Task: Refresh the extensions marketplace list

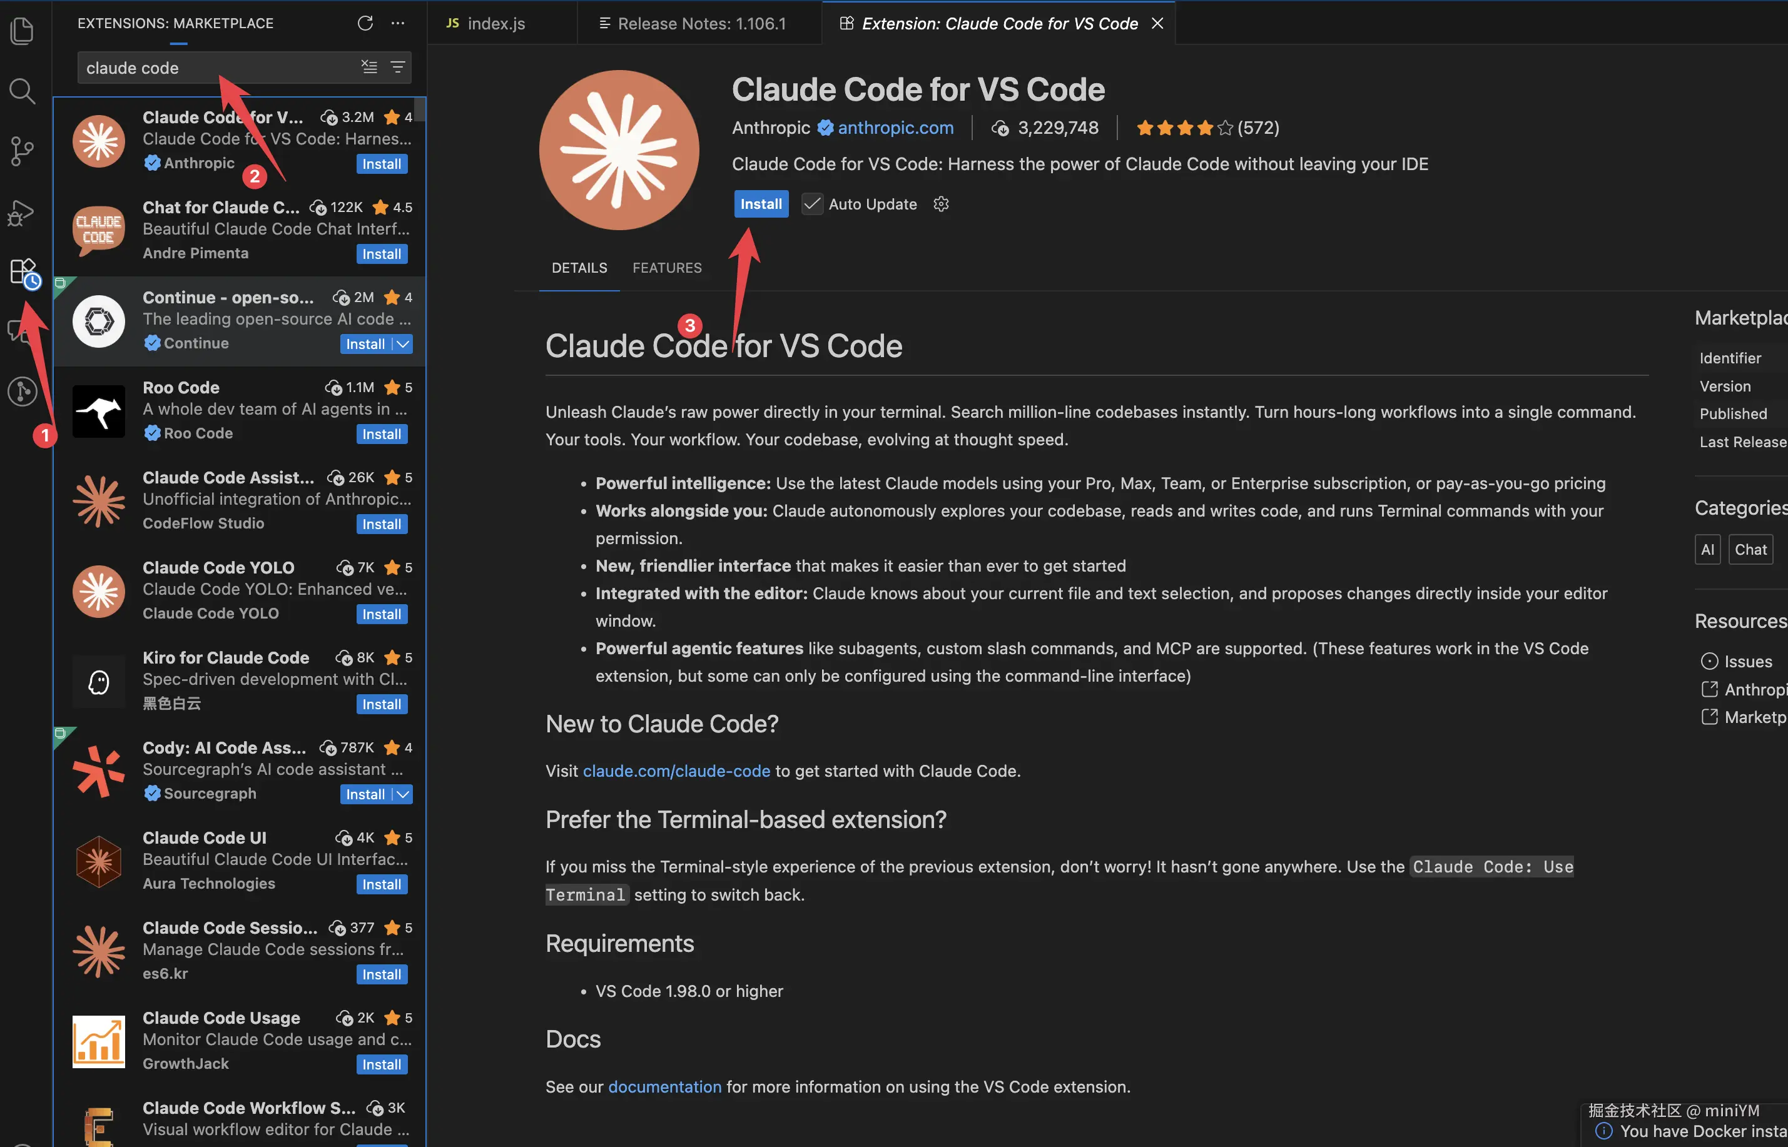Action: [x=365, y=23]
